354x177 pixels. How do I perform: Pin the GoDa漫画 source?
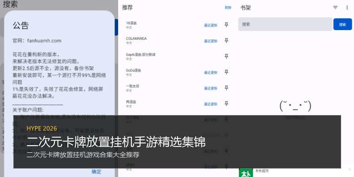point(227,72)
